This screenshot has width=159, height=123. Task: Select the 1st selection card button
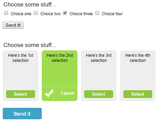tap(20, 94)
